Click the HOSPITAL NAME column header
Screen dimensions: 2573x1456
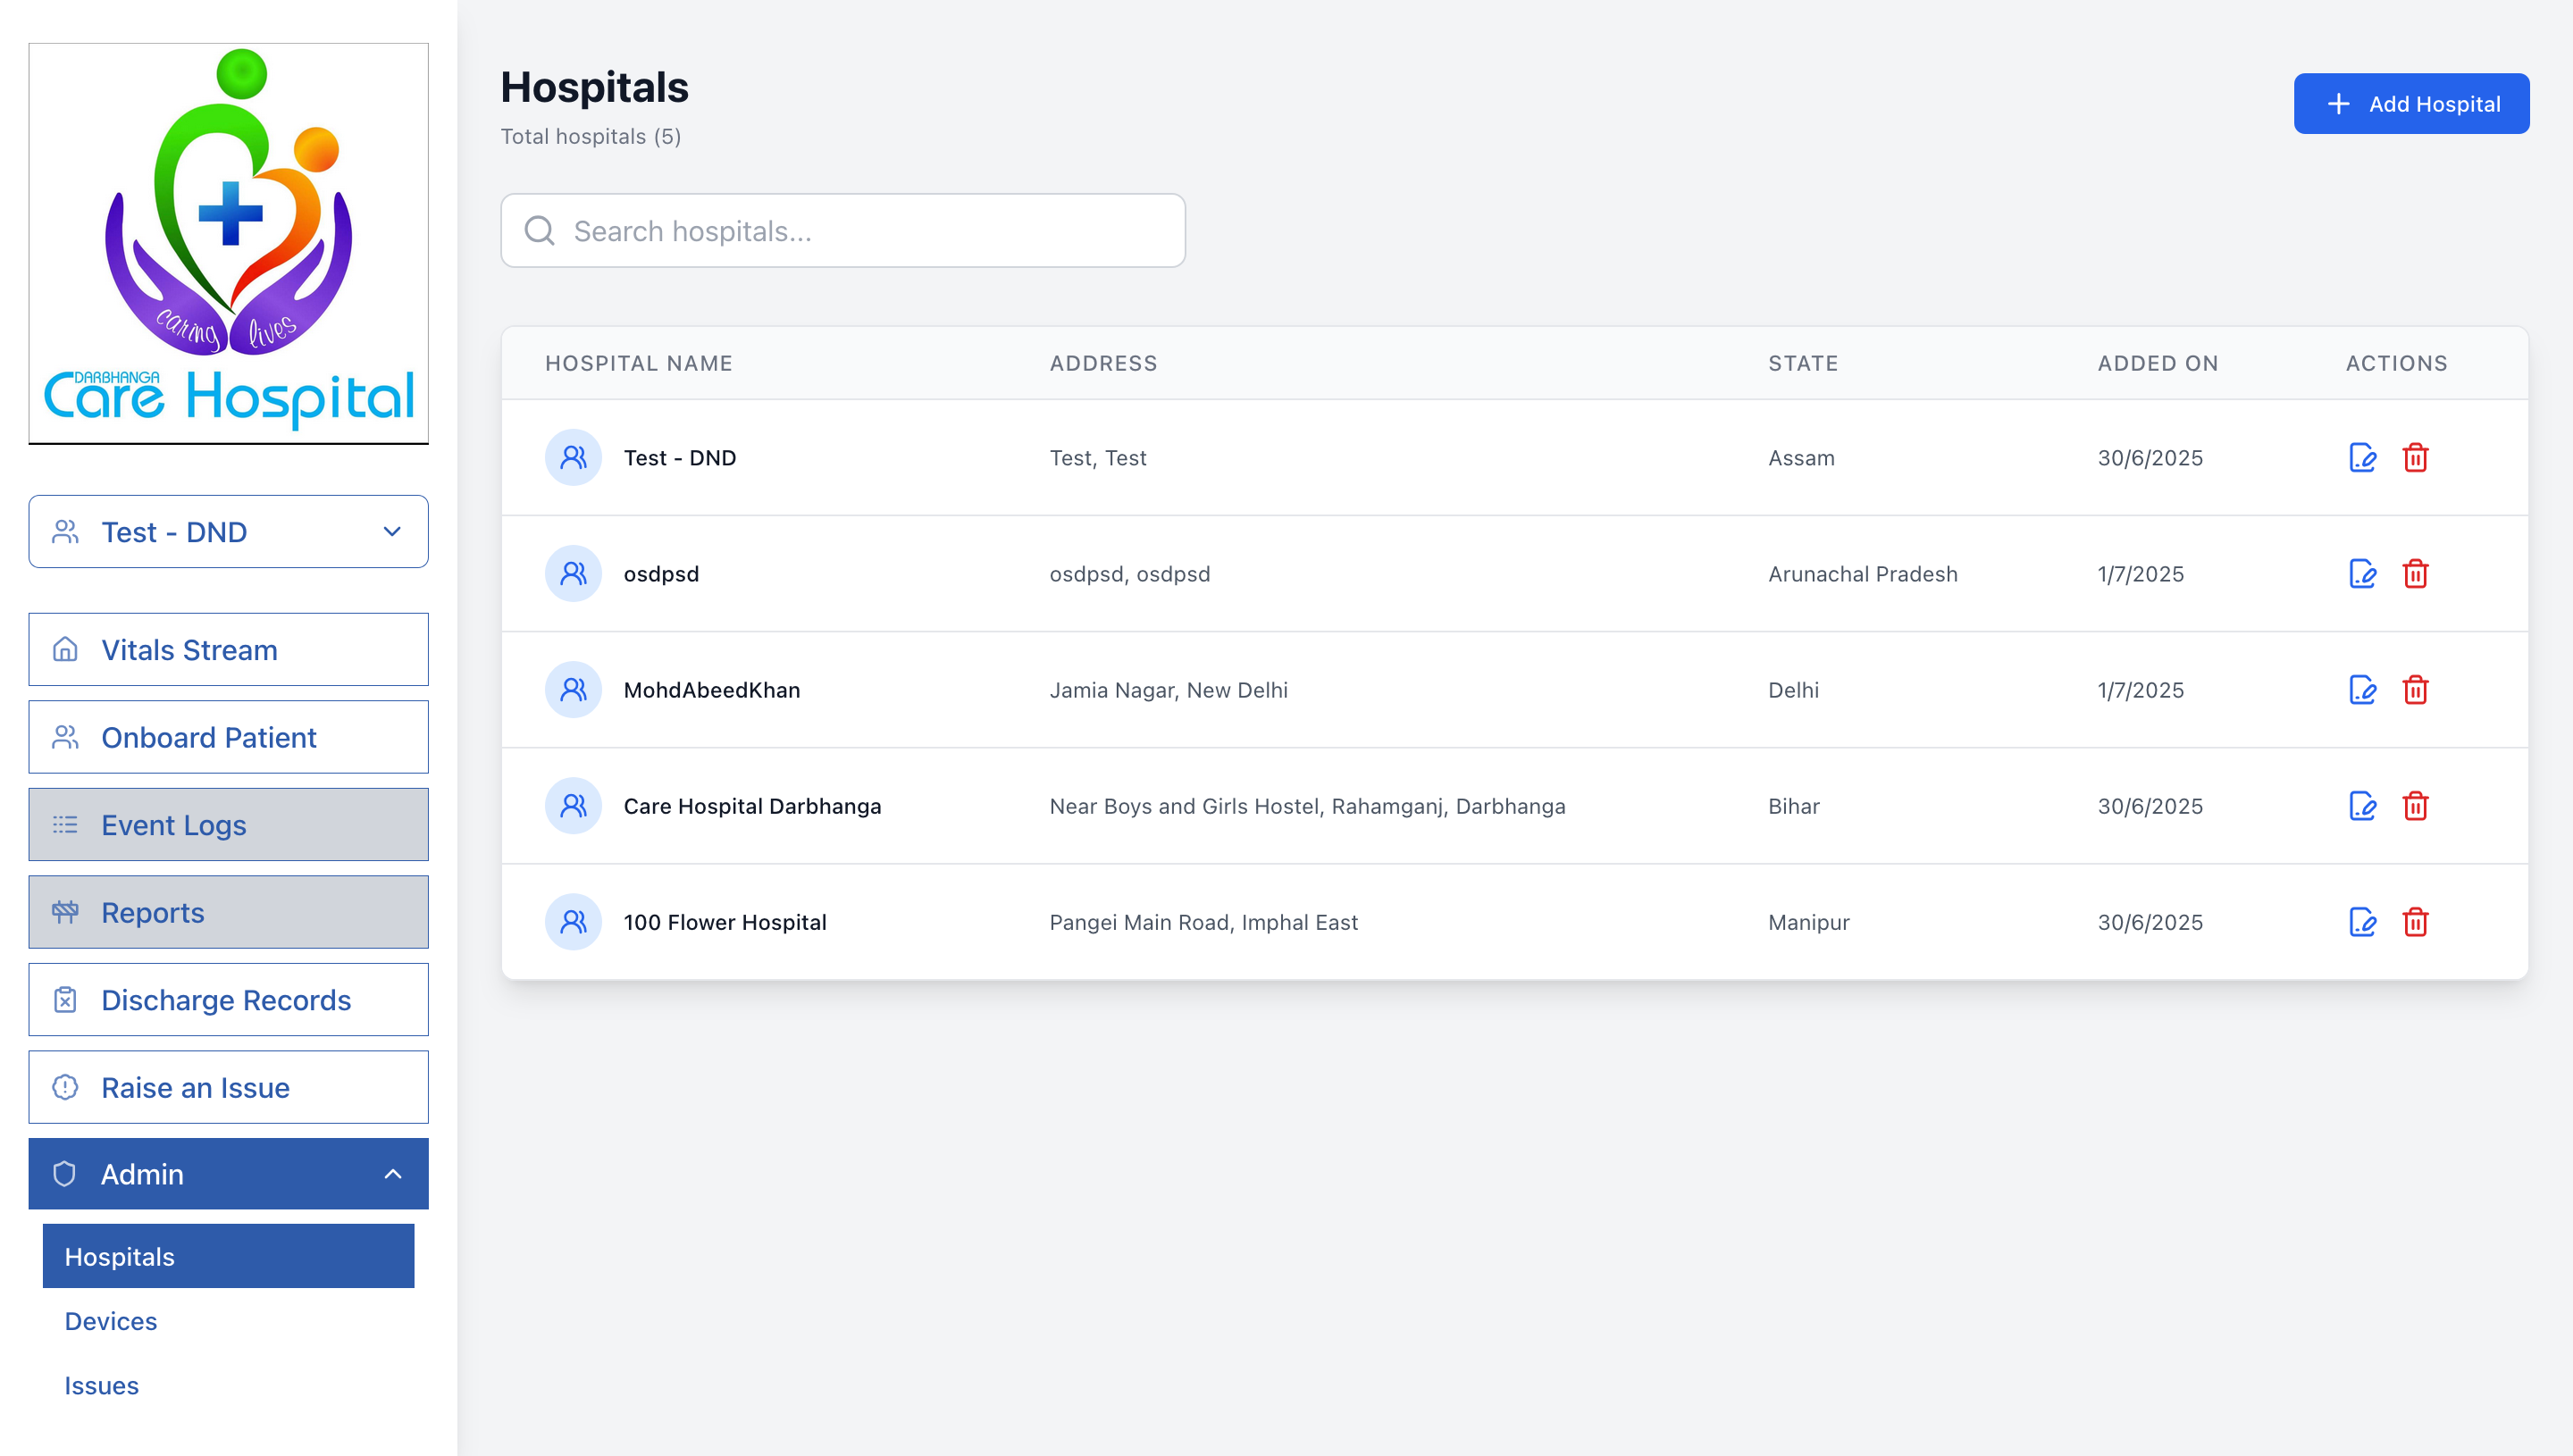[x=638, y=363]
